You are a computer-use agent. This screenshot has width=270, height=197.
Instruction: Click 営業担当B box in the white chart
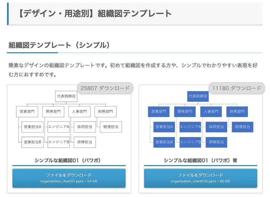(33, 142)
